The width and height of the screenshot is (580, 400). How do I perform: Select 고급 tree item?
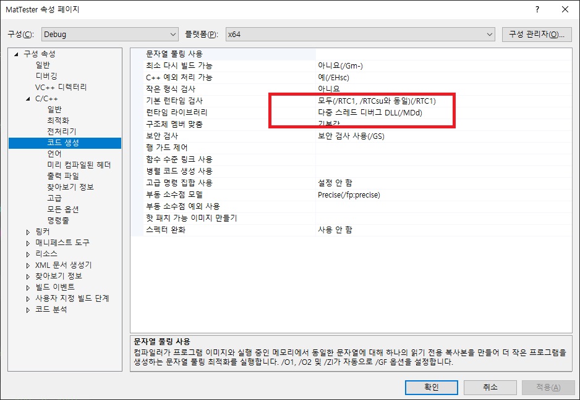(x=54, y=198)
